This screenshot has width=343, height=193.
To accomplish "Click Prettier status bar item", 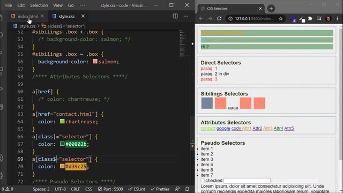I will point(160,189).
